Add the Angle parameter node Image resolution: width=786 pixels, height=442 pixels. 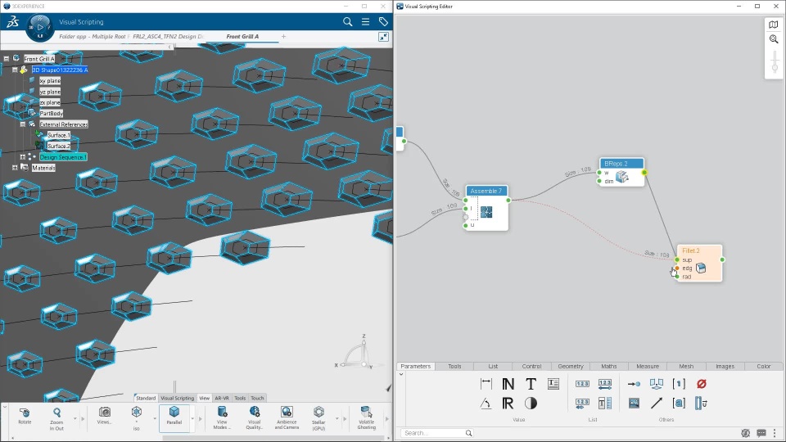(x=486, y=404)
